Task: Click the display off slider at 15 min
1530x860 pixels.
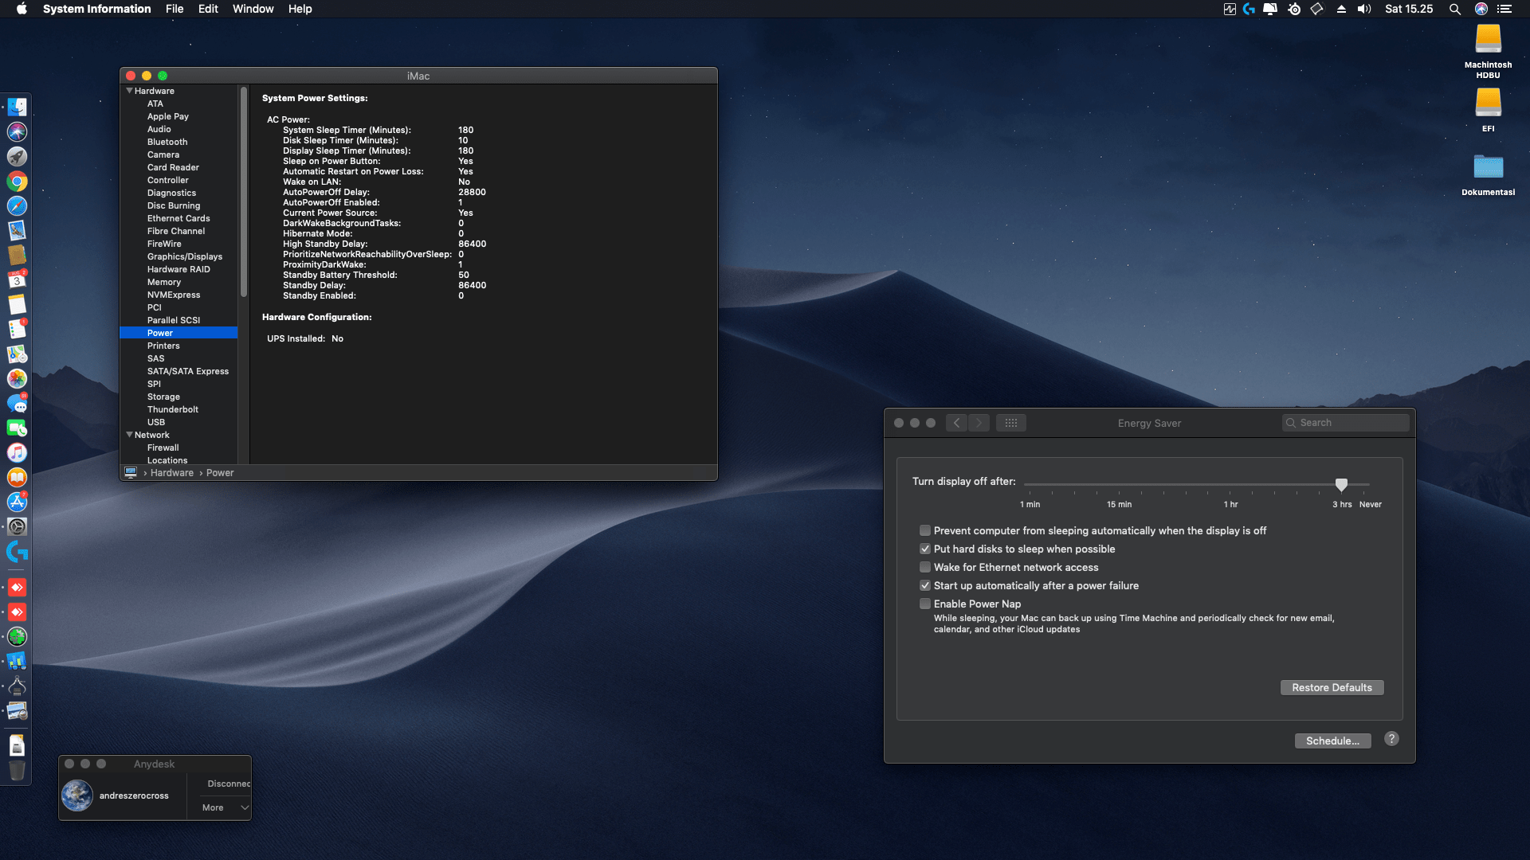Action: point(1119,484)
